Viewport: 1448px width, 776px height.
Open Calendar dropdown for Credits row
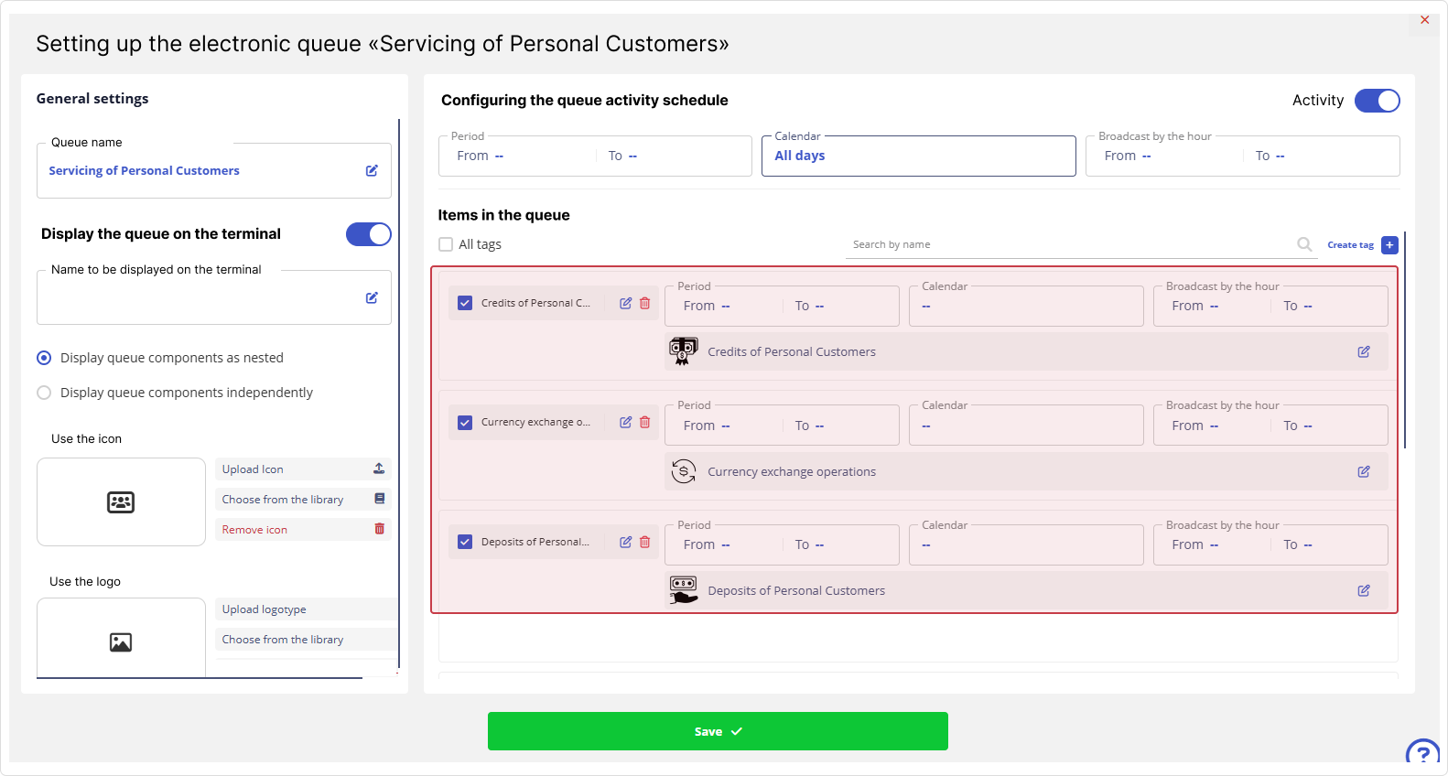click(x=1025, y=307)
